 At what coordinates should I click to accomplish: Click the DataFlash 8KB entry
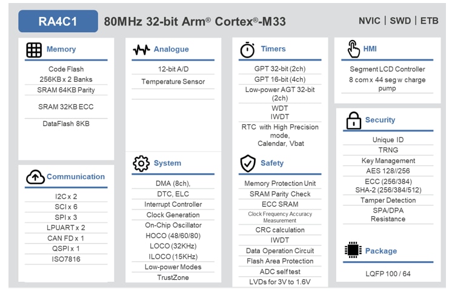pyautogui.click(x=66, y=124)
